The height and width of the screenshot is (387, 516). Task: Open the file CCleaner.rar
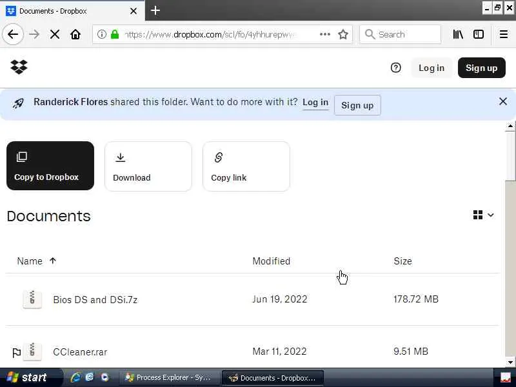tap(80, 352)
